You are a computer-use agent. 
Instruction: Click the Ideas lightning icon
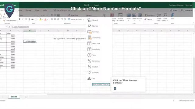[172, 15]
